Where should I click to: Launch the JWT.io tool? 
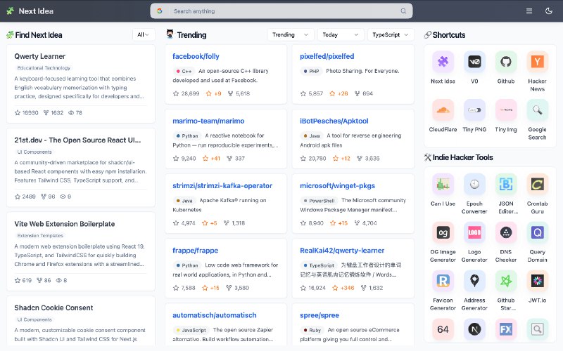pos(537,281)
